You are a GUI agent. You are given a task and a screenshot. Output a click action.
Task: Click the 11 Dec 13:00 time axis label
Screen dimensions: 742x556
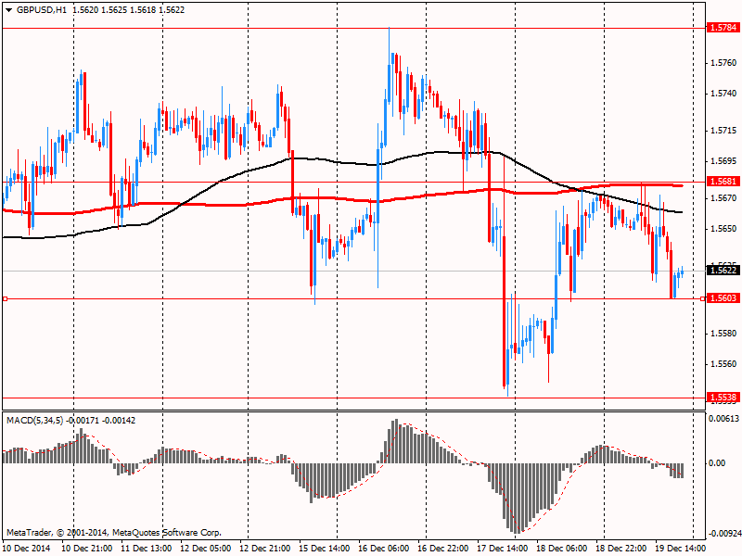pos(147,548)
